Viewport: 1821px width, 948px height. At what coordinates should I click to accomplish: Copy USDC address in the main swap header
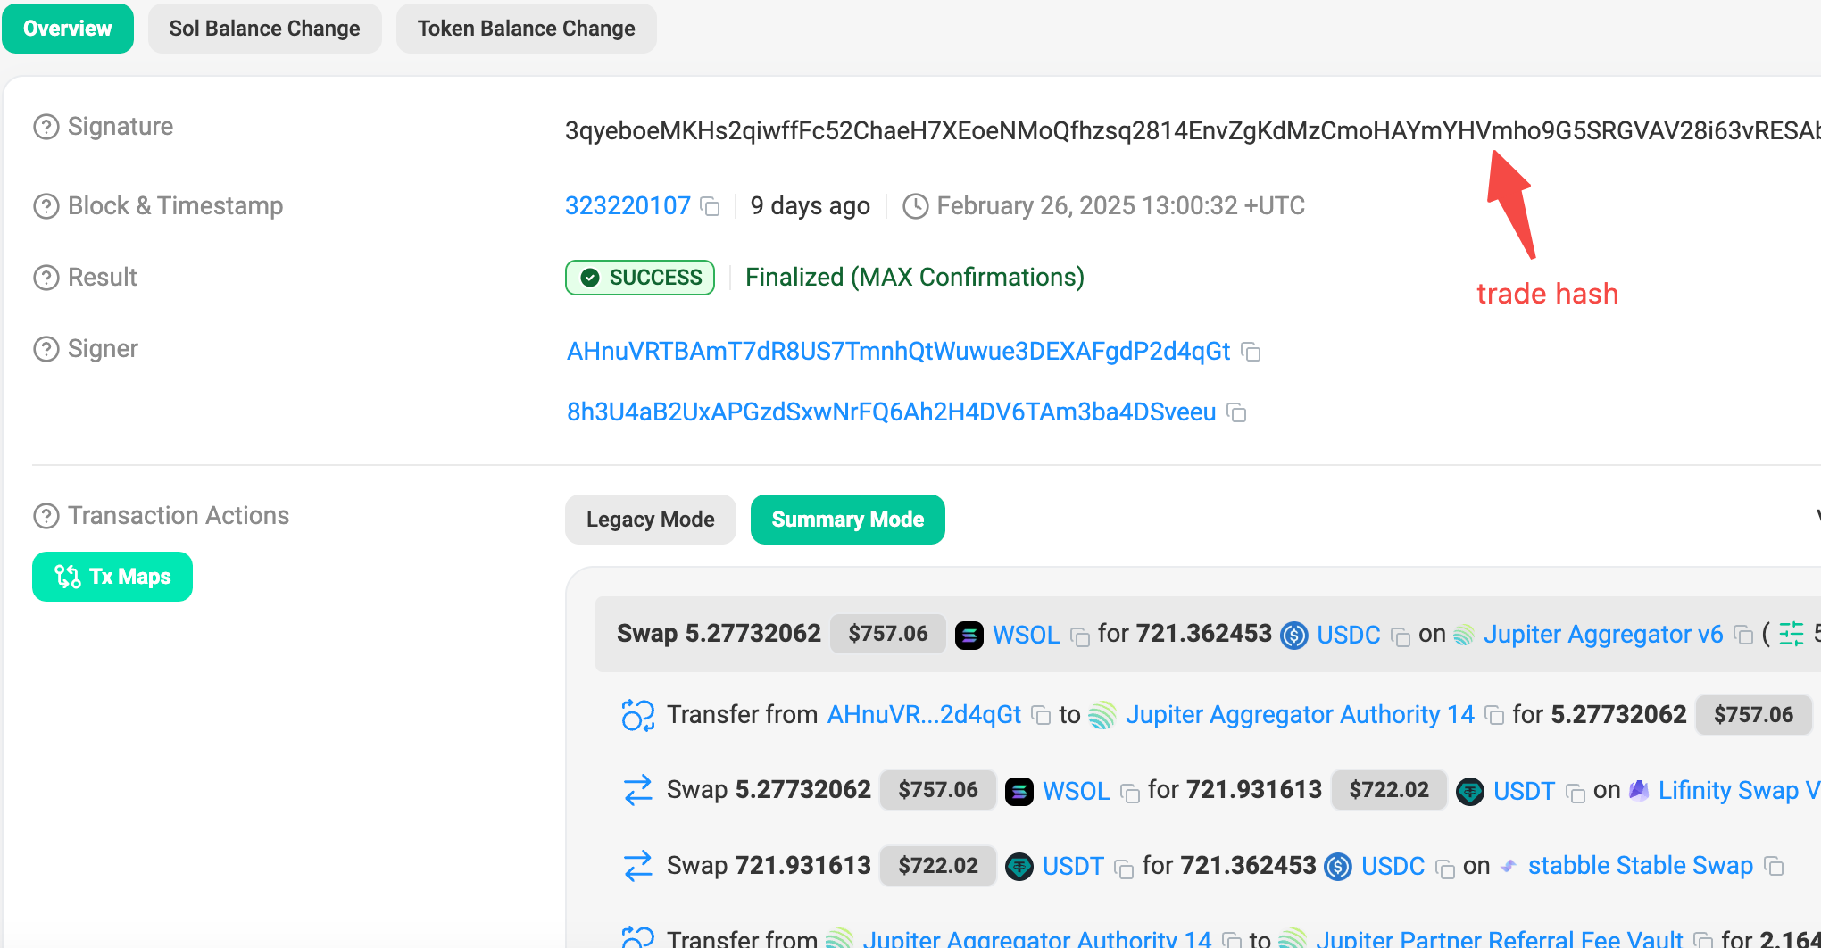tap(1401, 636)
